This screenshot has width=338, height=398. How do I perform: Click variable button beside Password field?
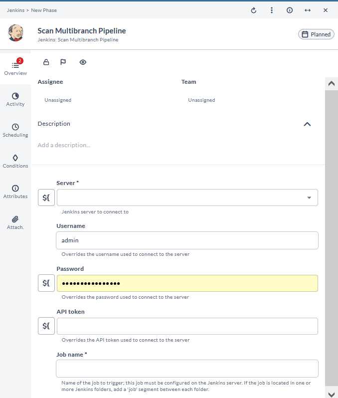(x=46, y=283)
